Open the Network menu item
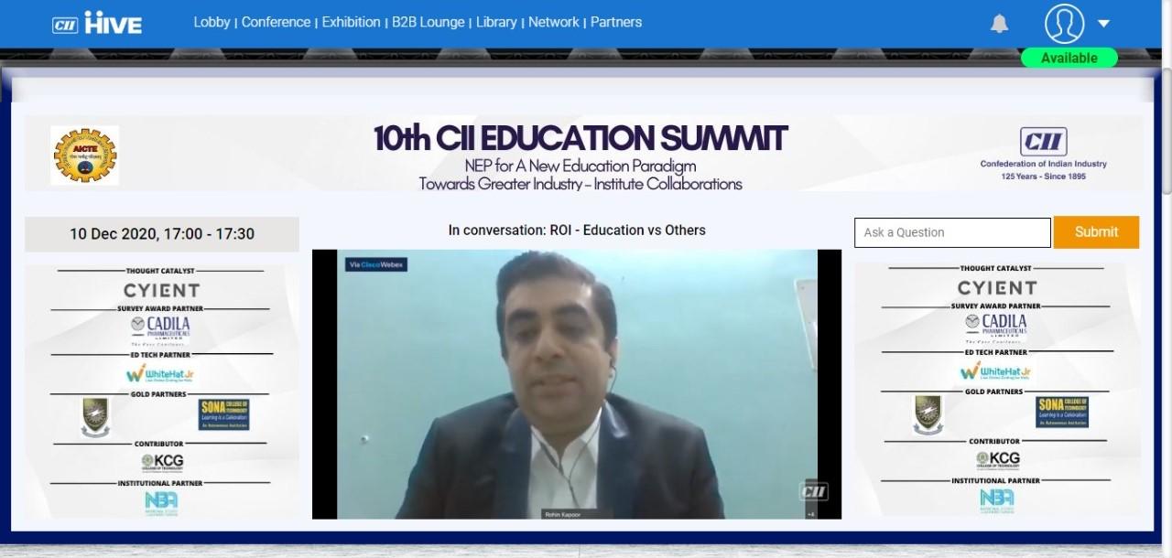 tap(554, 22)
